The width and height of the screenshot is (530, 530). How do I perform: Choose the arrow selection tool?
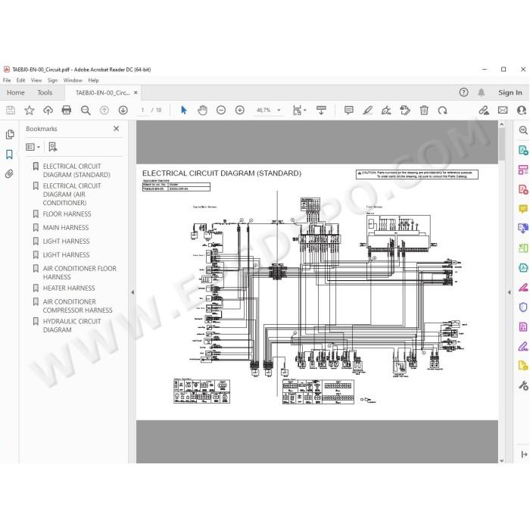tap(183, 111)
